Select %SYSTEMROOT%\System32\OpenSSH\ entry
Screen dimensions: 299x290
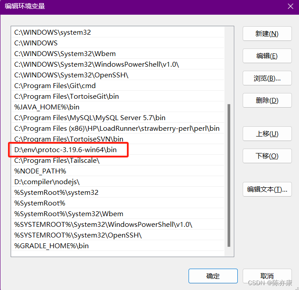(x=118, y=235)
